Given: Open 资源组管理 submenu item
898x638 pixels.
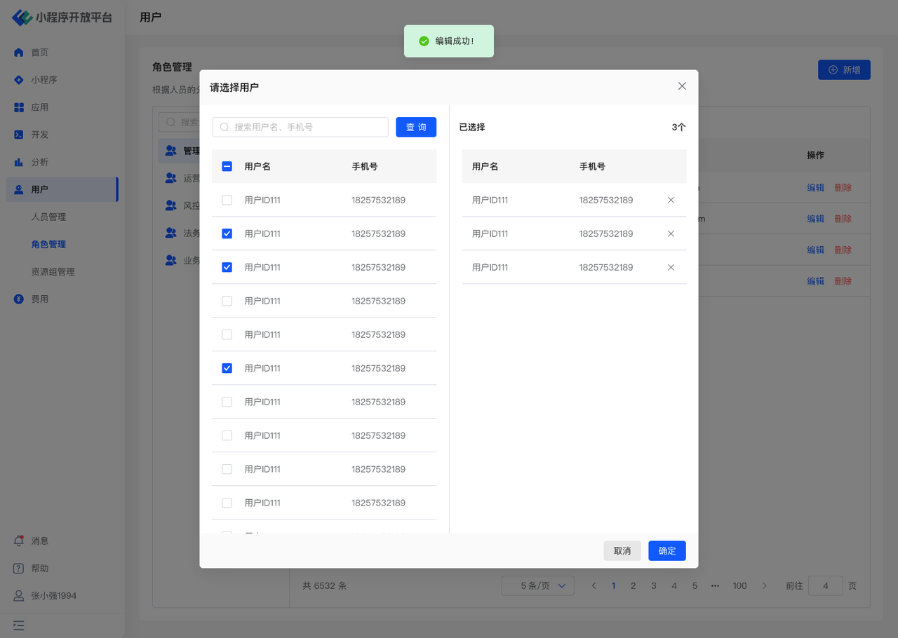Looking at the screenshot, I should click(x=53, y=272).
